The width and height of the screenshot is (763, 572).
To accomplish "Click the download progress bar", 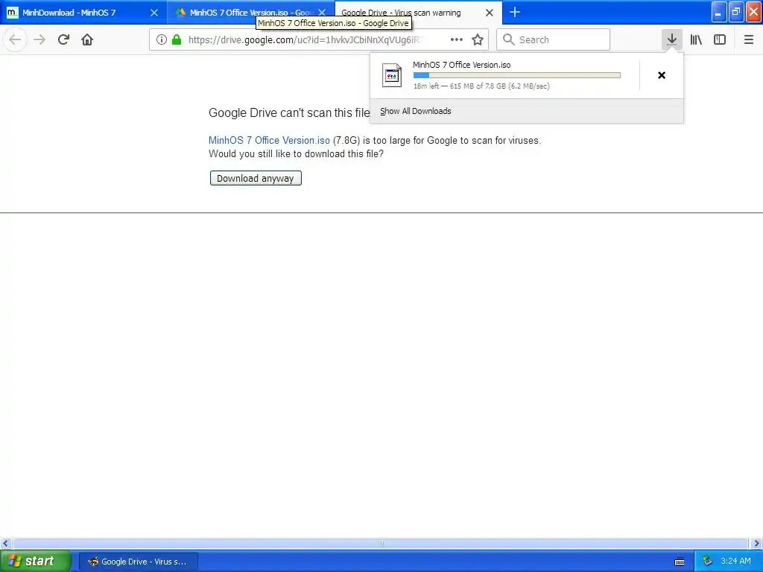I will coord(517,75).
